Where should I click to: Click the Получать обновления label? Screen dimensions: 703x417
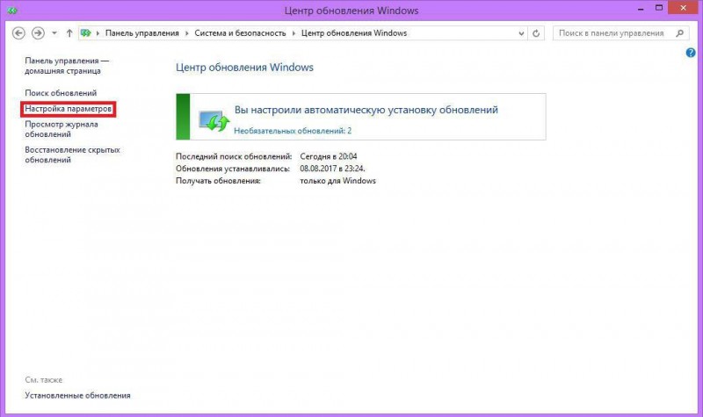(218, 181)
